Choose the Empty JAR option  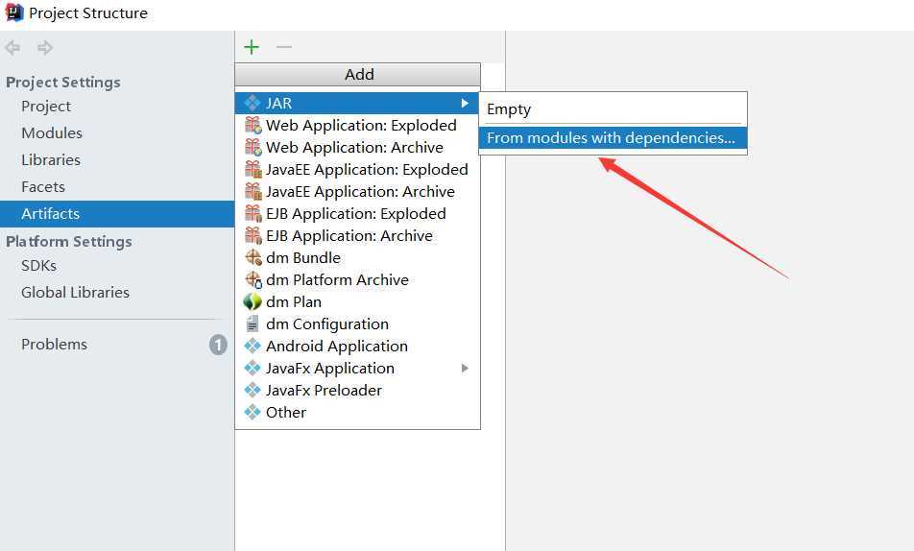point(613,109)
